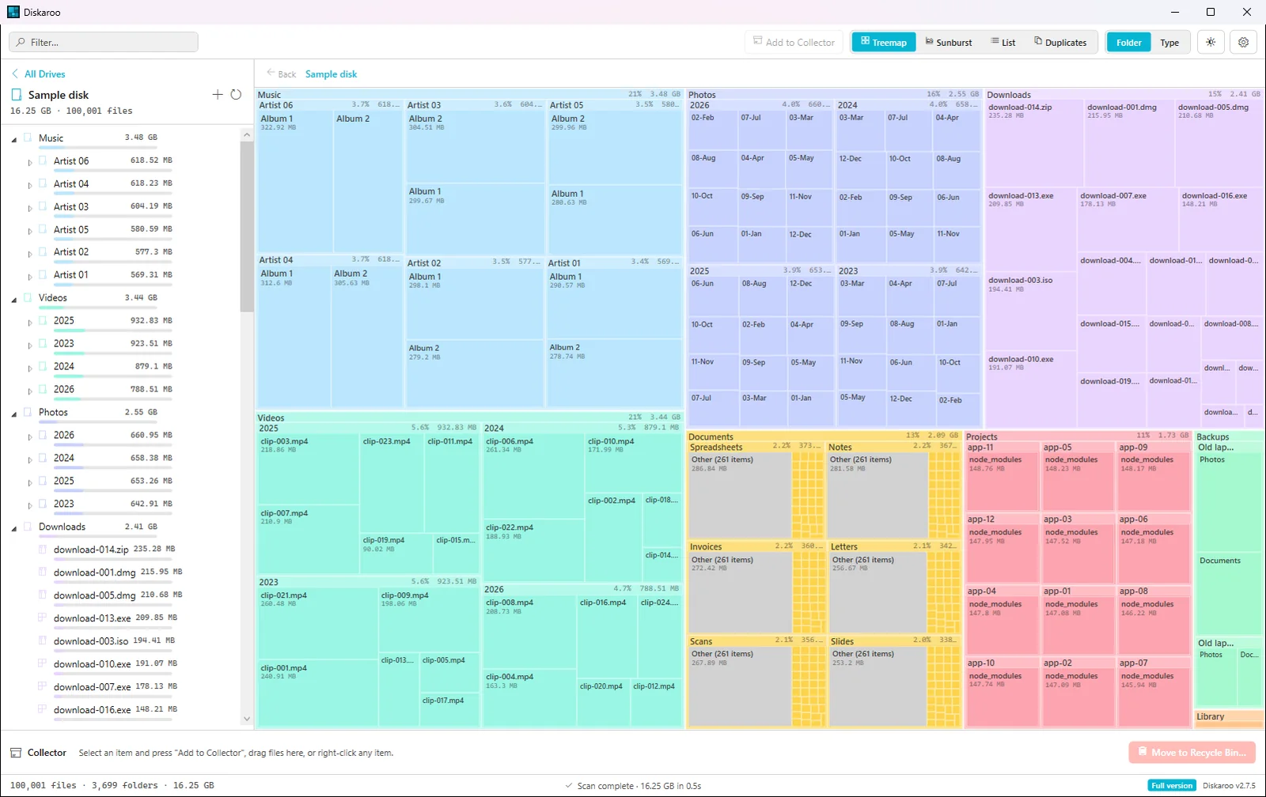
Task: Click the file icon of download-001.dmg row
Action: (43, 572)
